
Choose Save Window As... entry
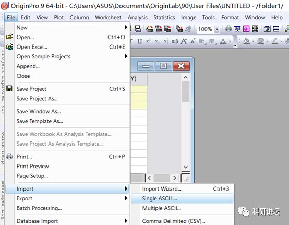coord(68,111)
